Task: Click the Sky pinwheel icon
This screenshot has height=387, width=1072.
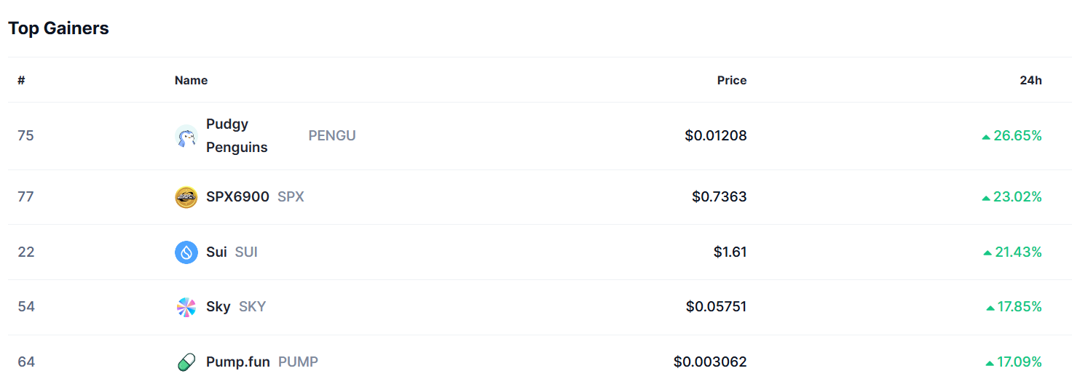Action: point(186,307)
